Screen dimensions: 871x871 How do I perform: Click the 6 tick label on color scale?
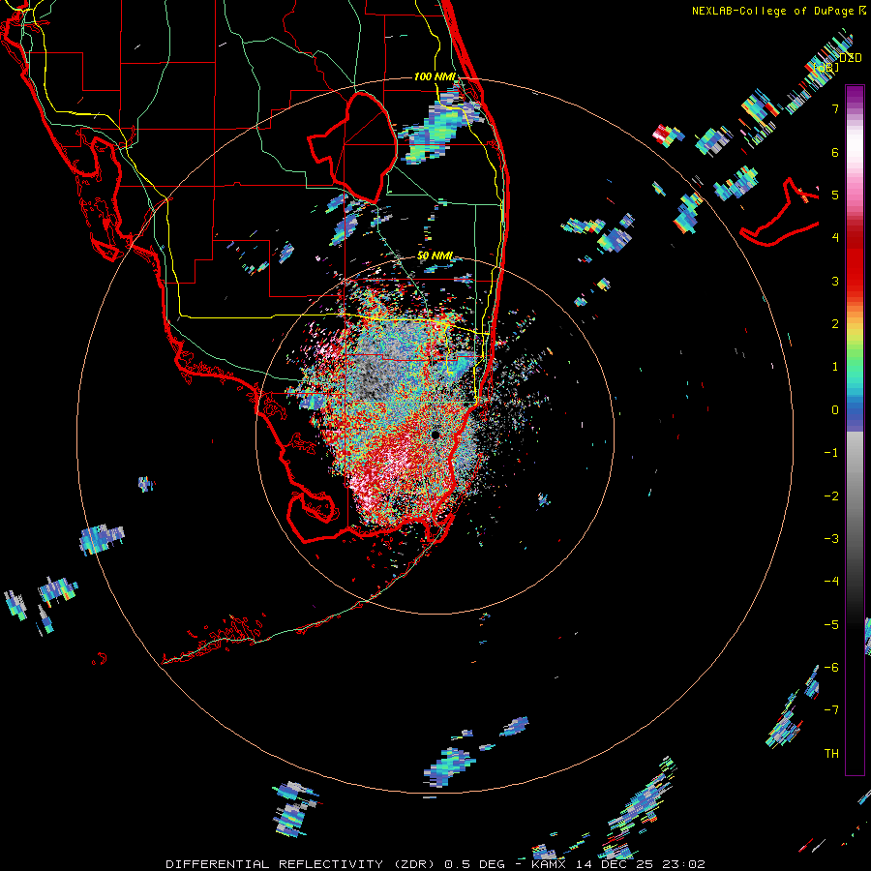coord(835,152)
